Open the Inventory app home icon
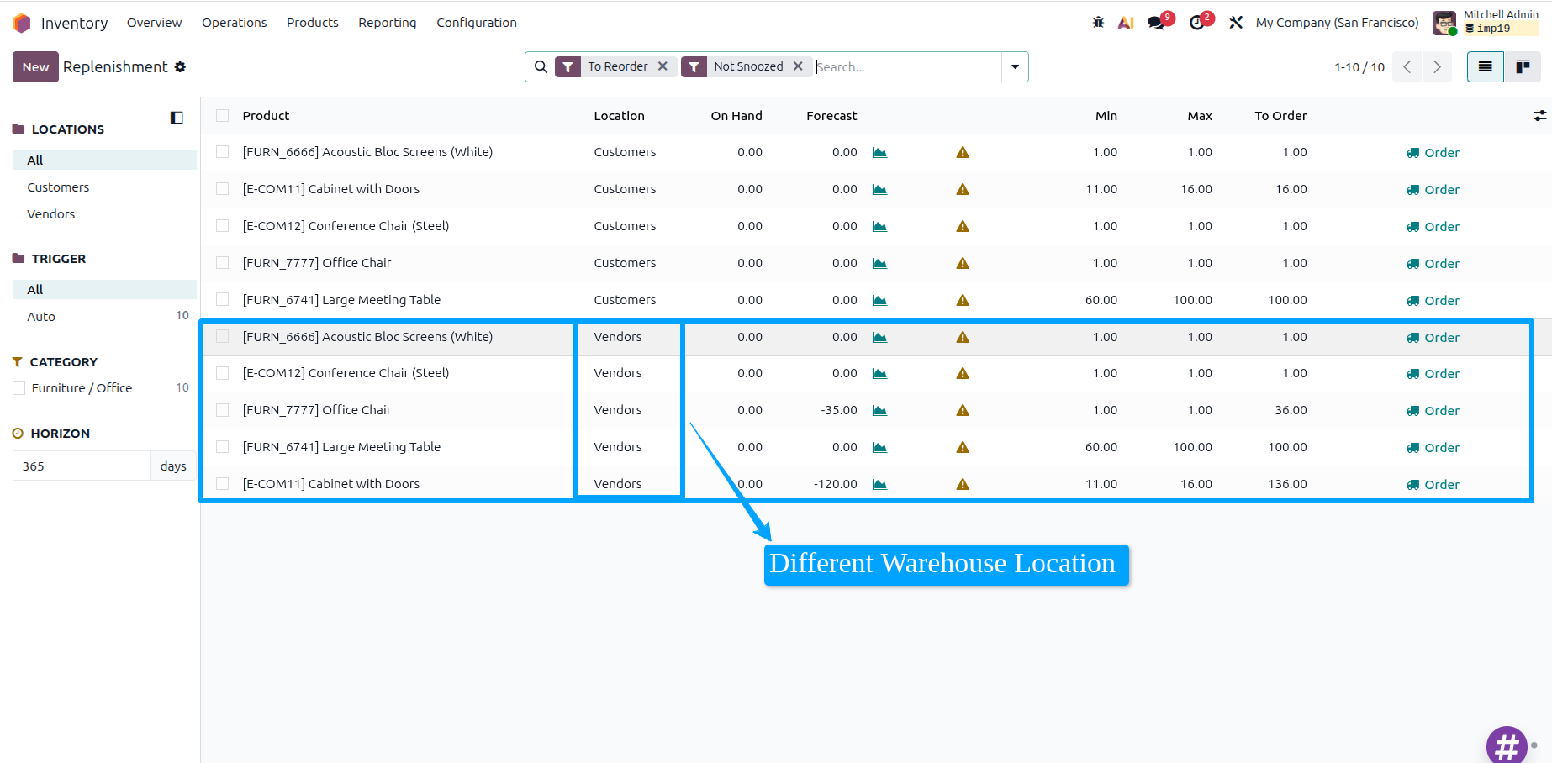This screenshot has height=763, width=1552. point(22,23)
